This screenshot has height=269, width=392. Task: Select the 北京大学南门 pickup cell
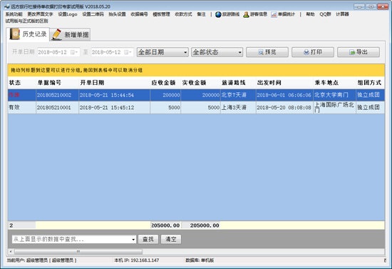click(x=334, y=95)
